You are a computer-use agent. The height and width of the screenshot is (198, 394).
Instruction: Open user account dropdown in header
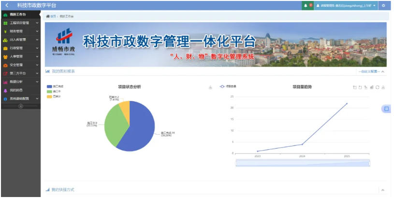pyautogui.click(x=346, y=5)
